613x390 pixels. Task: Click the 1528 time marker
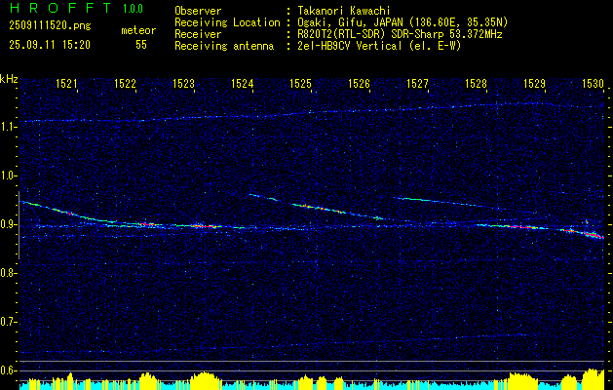click(x=476, y=83)
